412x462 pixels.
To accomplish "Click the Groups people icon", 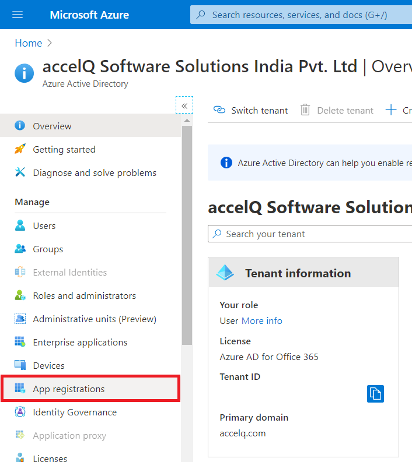I will pos(20,248).
